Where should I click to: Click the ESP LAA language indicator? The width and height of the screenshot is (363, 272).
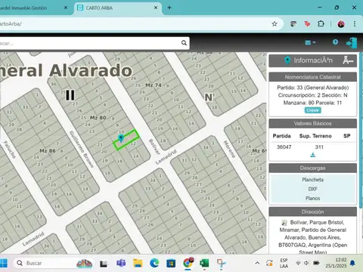[284, 263]
